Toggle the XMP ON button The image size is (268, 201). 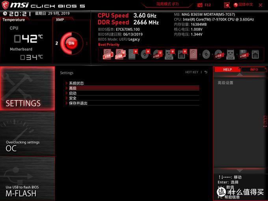coord(71,43)
